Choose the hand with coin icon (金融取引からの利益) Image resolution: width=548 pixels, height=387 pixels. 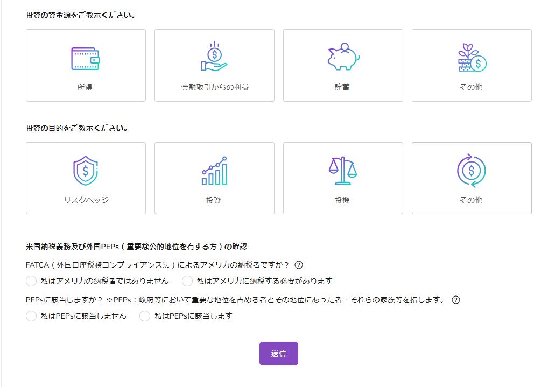214,57
